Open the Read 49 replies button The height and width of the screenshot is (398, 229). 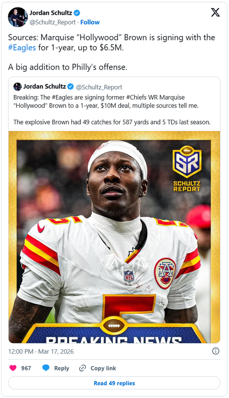tap(114, 383)
